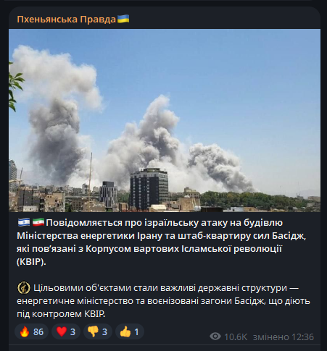
Task: Click the eye views icon
Action: click(x=215, y=337)
